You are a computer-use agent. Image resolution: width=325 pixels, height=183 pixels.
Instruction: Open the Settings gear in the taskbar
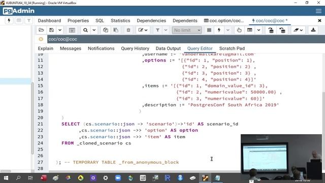tap(106, 178)
